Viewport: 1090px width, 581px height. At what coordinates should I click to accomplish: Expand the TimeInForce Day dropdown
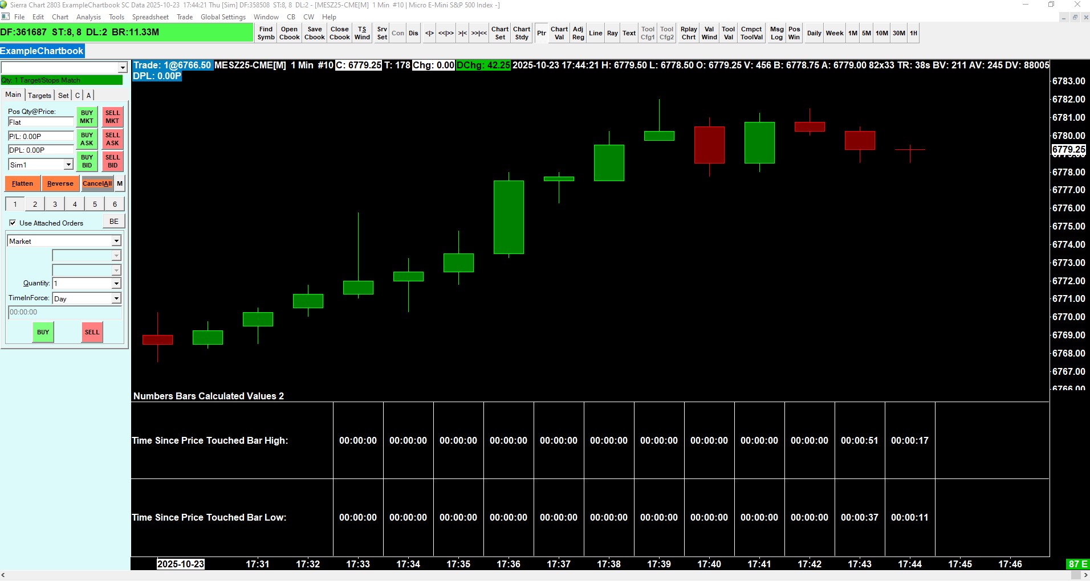116,298
